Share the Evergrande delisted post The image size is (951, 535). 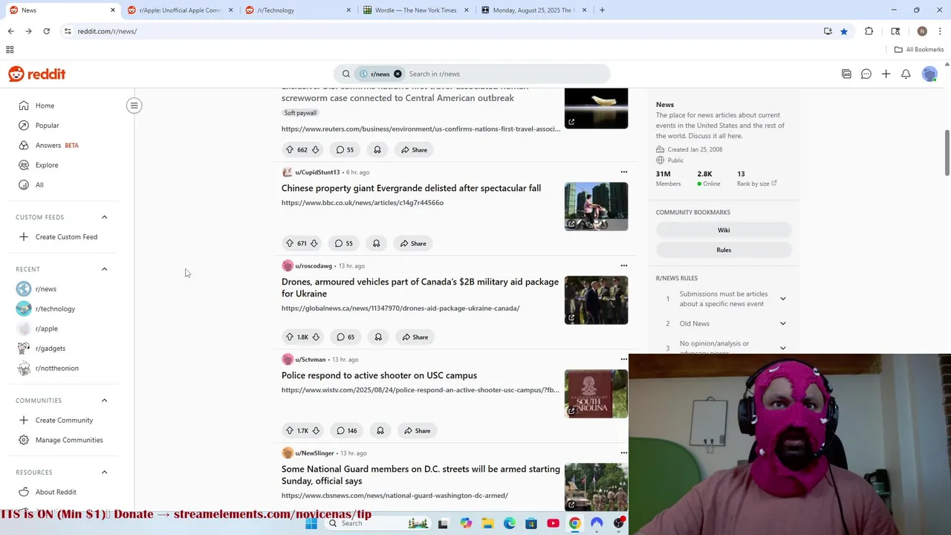pyautogui.click(x=413, y=243)
